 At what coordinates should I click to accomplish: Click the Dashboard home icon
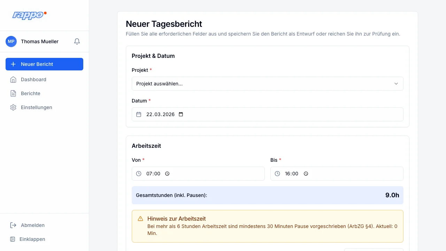coord(13,79)
